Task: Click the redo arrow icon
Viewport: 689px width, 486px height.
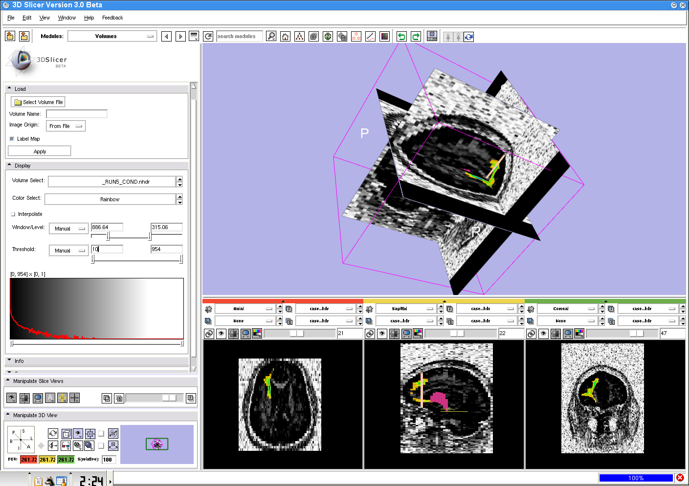Action: coord(416,37)
